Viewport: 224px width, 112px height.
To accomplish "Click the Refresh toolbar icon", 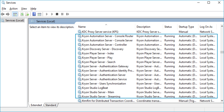I will pos(22,14).
